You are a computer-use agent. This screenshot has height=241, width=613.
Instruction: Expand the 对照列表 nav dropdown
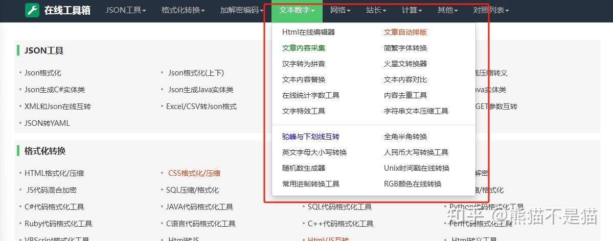(x=491, y=11)
